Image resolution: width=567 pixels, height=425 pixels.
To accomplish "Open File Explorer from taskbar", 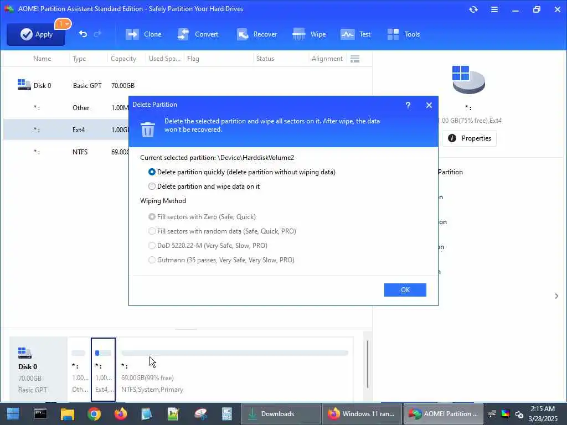I will (67, 414).
